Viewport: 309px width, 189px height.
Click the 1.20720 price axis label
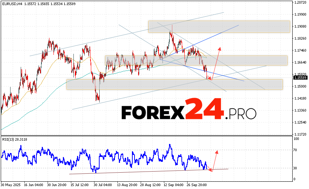(300, 3)
